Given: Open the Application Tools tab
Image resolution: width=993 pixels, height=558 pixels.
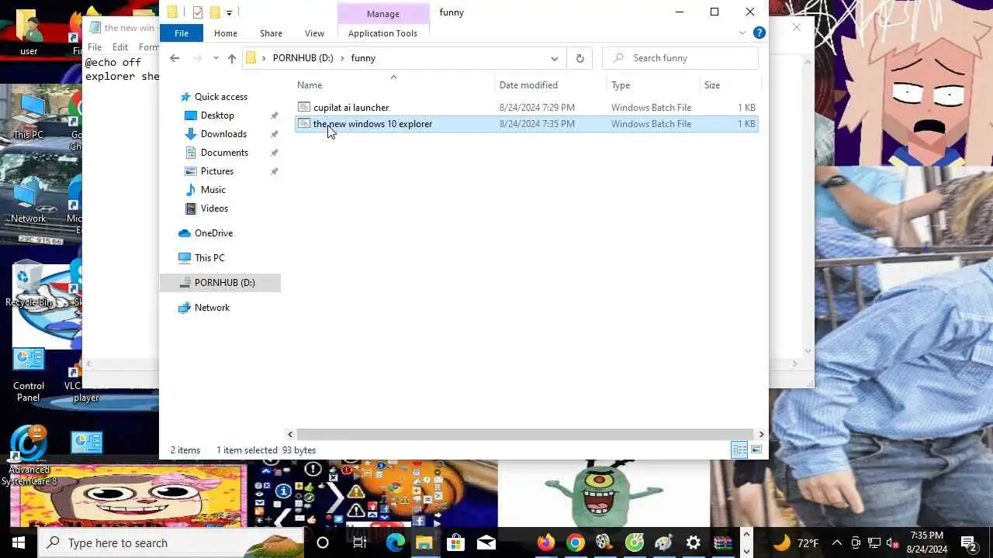Looking at the screenshot, I should (x=382, y=33).
